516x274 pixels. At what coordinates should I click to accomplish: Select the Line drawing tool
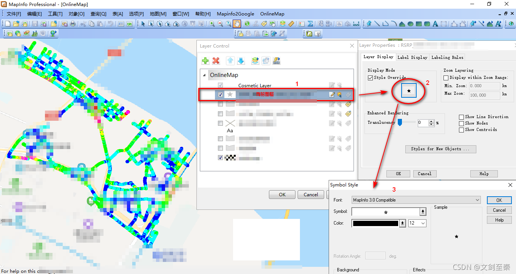pyautogui.click(x=377, y=24)
